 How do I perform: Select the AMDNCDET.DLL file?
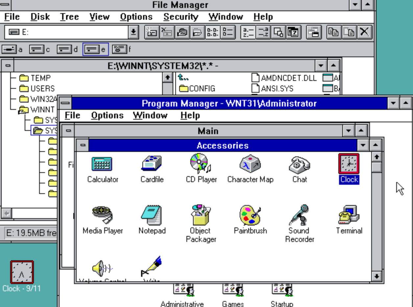[284, 78]
